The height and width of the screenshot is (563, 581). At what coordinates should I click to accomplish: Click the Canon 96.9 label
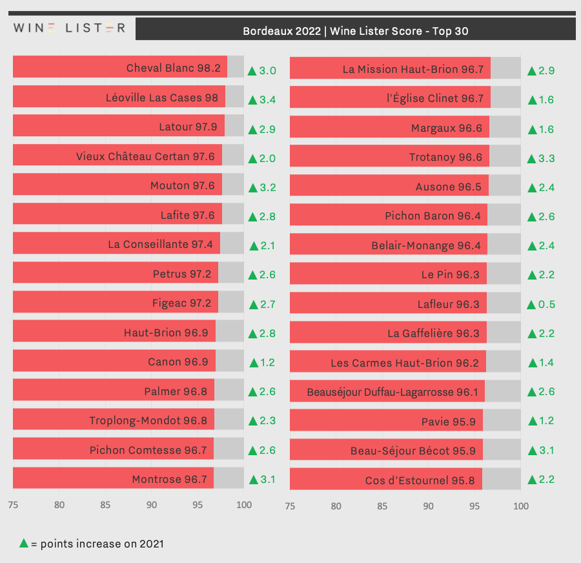point(178,362)
